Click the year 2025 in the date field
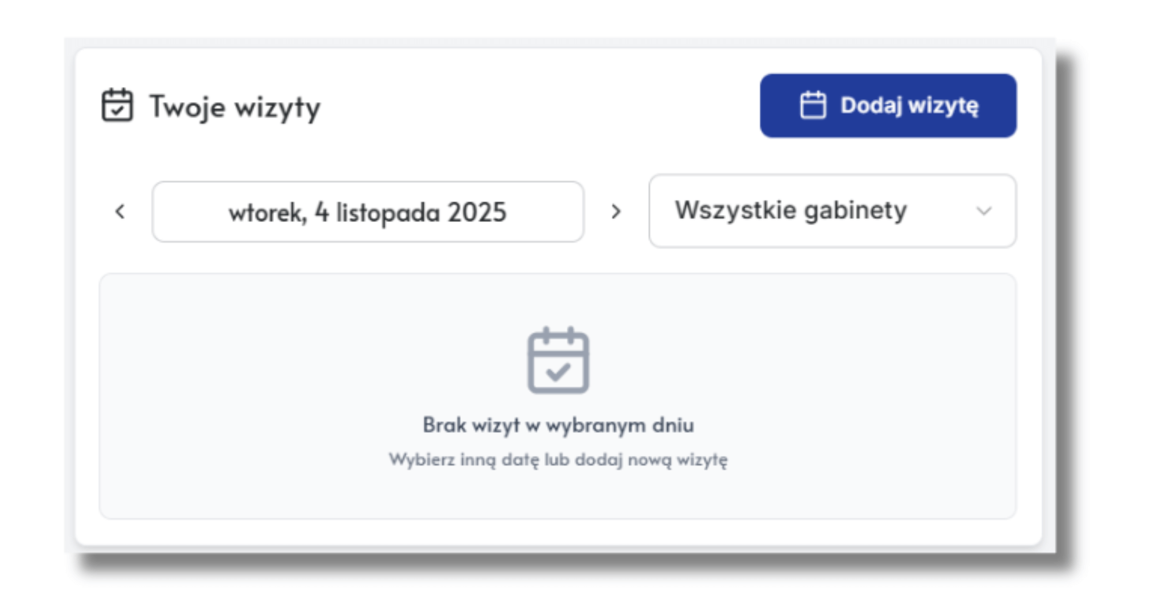Image resolution: width=1153 pixels, height=596 pixels. [x=477, y=213]
